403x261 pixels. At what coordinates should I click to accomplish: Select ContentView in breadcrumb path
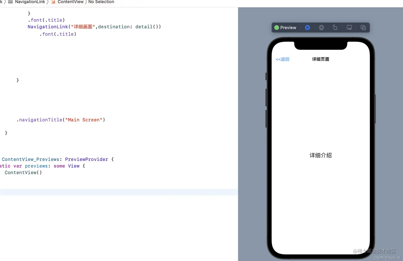coord(70,2)
